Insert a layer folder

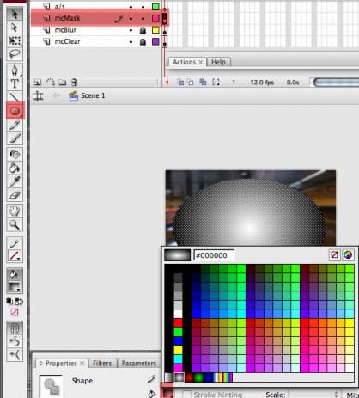click(62, 83)
